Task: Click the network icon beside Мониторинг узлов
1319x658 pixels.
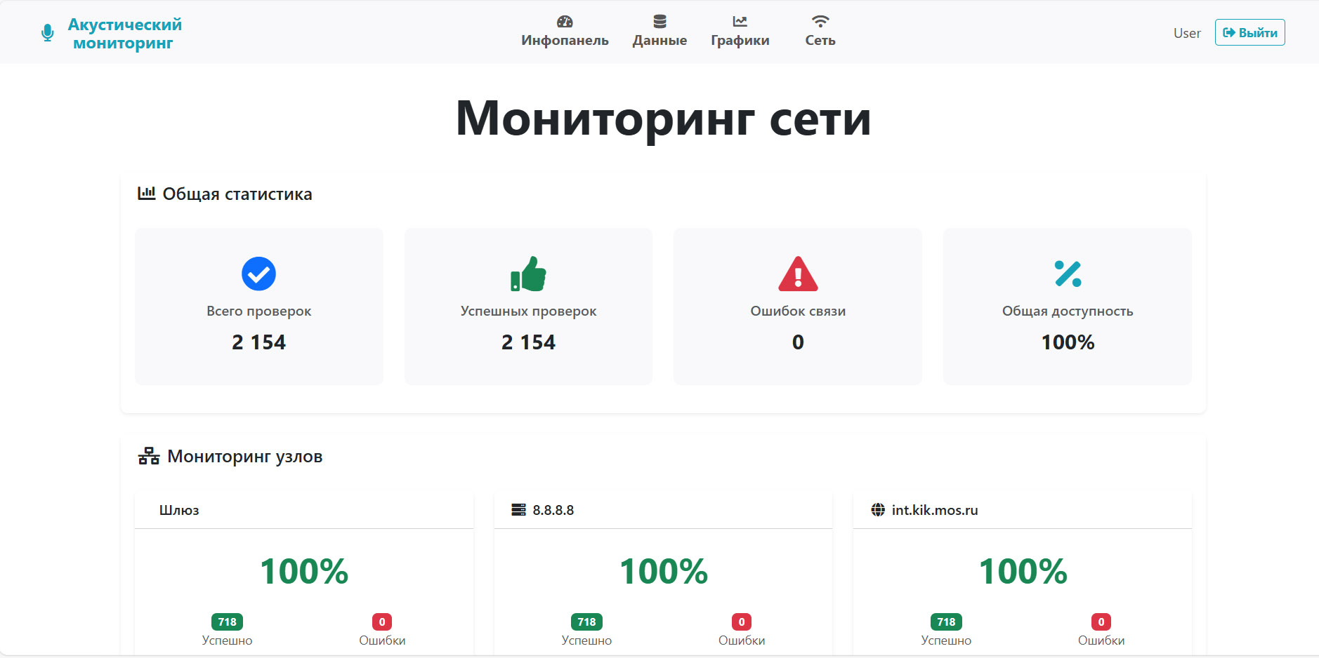Action: [x=149, y=457]
